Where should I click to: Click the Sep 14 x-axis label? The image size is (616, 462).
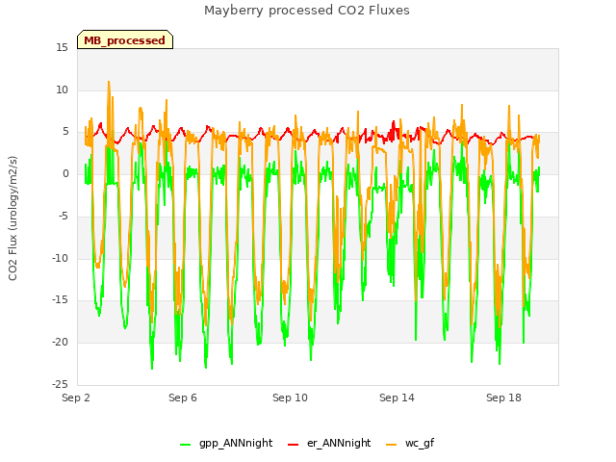[397, 398]
